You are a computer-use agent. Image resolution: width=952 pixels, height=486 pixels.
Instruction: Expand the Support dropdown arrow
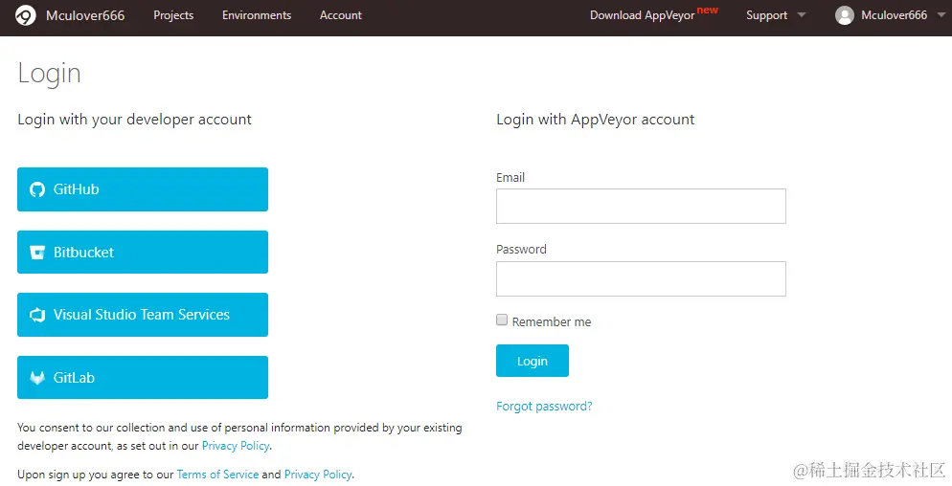click(802, 14)
